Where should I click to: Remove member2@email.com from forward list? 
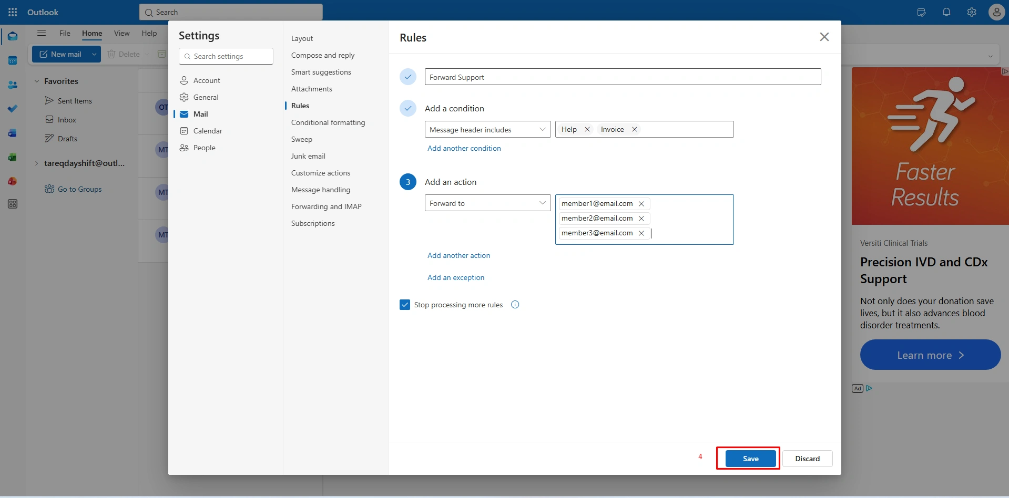point(641,219)
